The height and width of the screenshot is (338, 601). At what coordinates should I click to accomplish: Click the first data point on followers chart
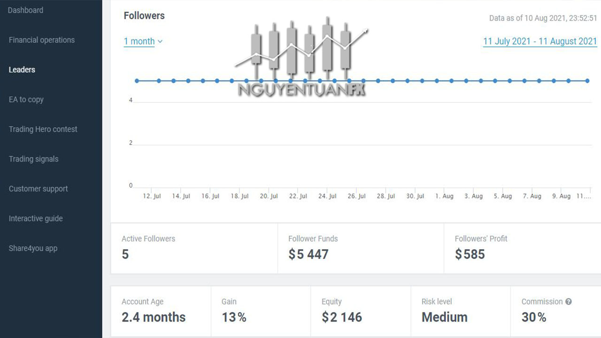pos(137,81)
